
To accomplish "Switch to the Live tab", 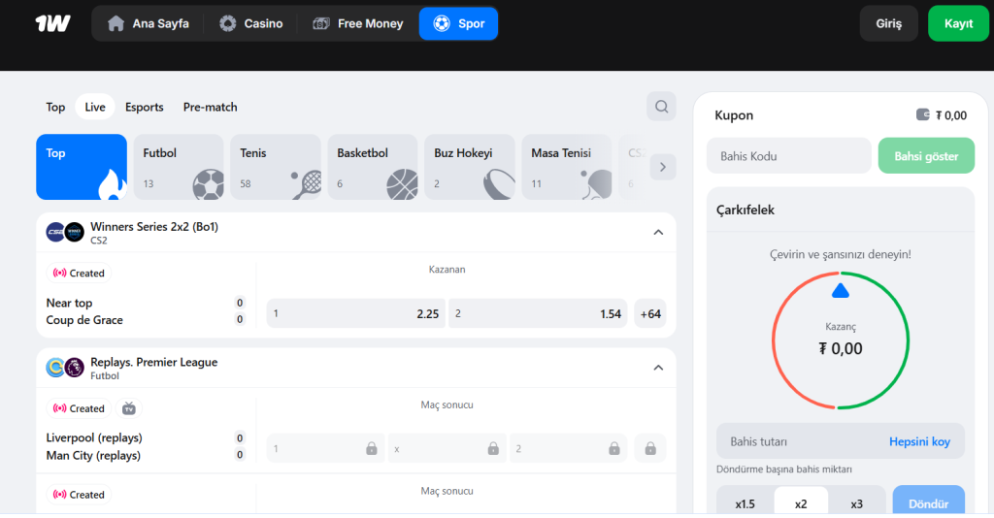I will (x=95, y=107).
